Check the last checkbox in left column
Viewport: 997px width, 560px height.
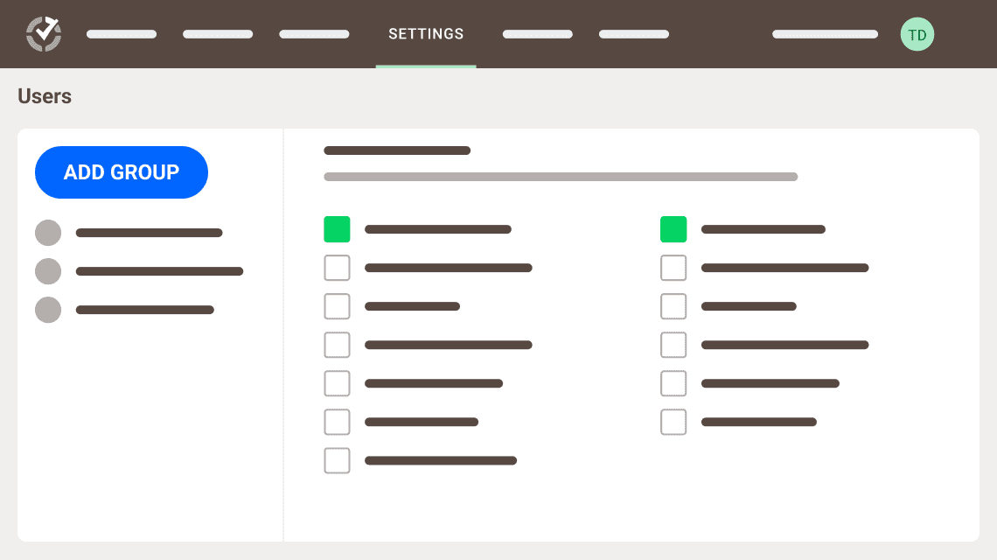point(337,460)
